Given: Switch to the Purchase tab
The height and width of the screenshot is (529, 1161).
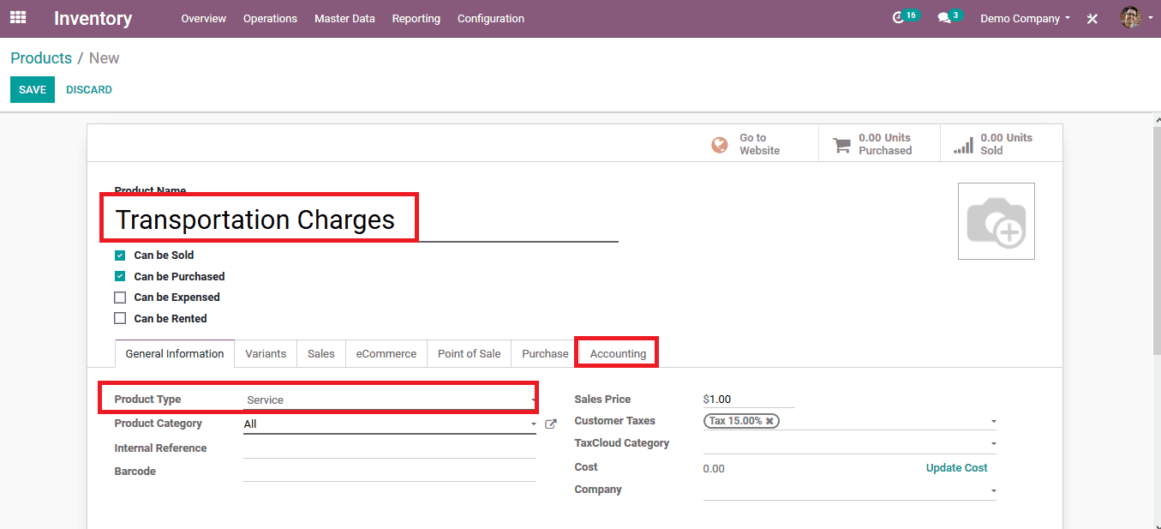Looking at the screenshot, I should click(545, 353).
